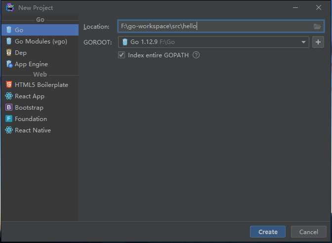Click the Foundation F icon
Viewport: 332px width, 243px height.
click(x=9, y=119)
